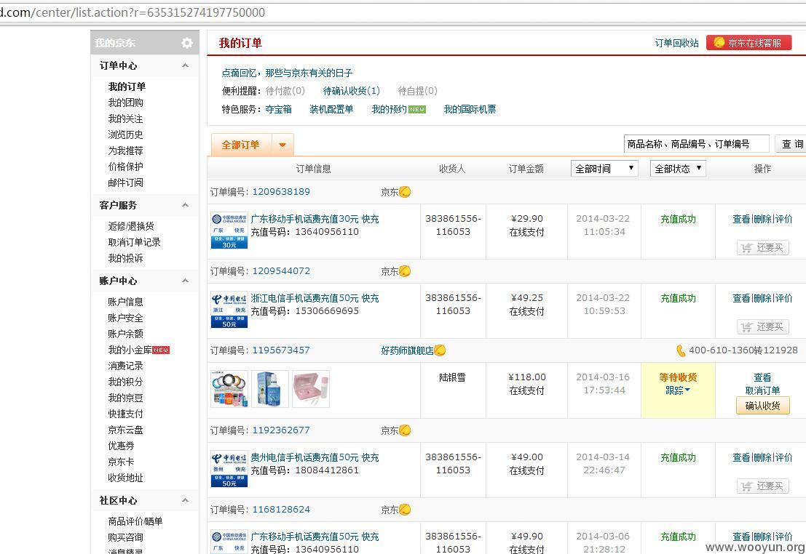Open 我的团购 in sidebar
The image size is (806, 554).
pos(125,103)
